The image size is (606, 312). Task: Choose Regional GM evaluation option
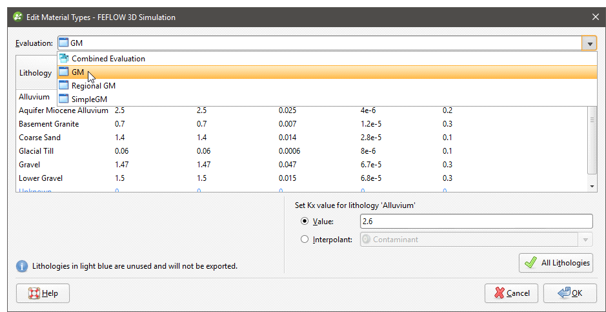coord(93,86)
